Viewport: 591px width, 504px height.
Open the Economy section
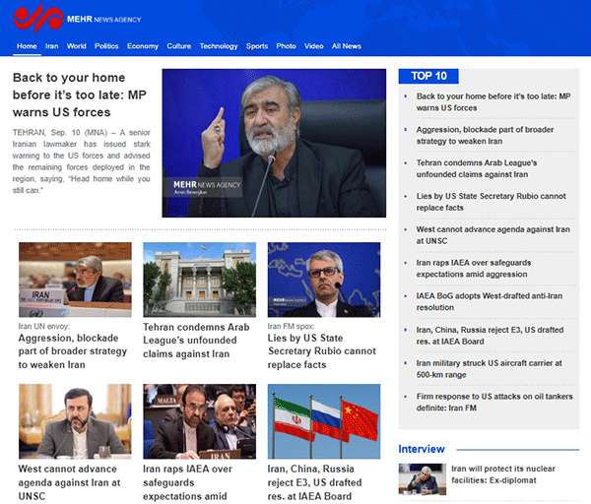(x=143, y=46)
